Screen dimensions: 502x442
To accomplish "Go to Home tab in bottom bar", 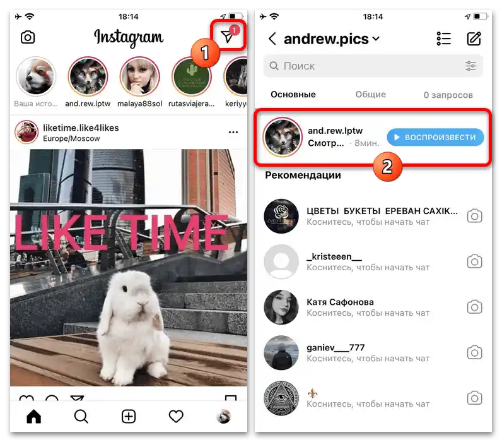I will [34, 416].
